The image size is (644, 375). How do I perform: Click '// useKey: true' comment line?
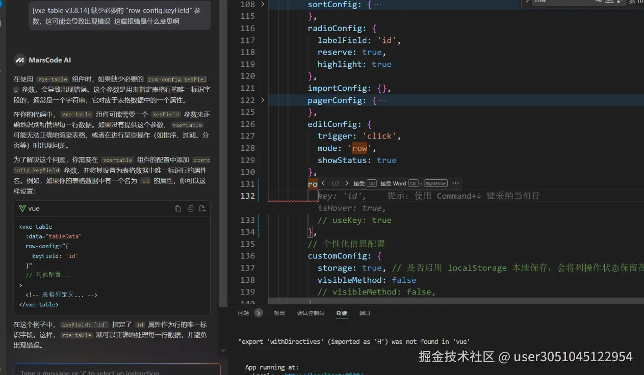(x=354, y=220)
